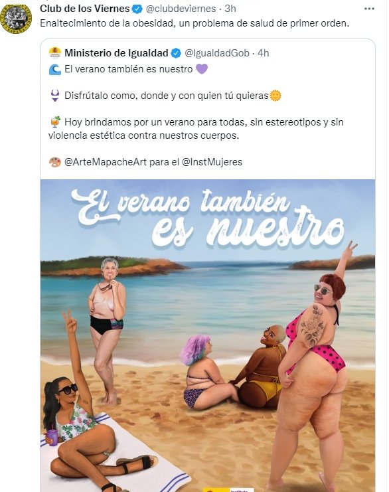Click the bikini emoji in the quoted tweet
389x492 pixels.
pos(55,96)
